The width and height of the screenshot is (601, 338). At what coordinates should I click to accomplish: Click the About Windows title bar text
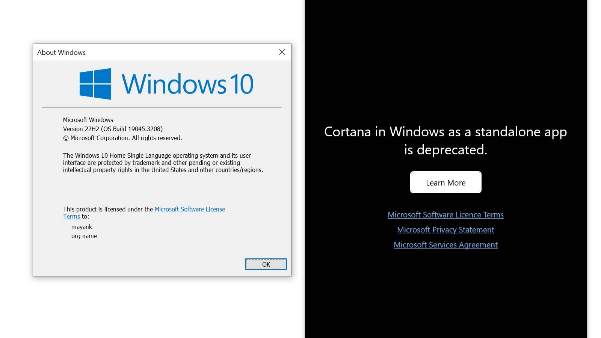(x=61, y=53)
